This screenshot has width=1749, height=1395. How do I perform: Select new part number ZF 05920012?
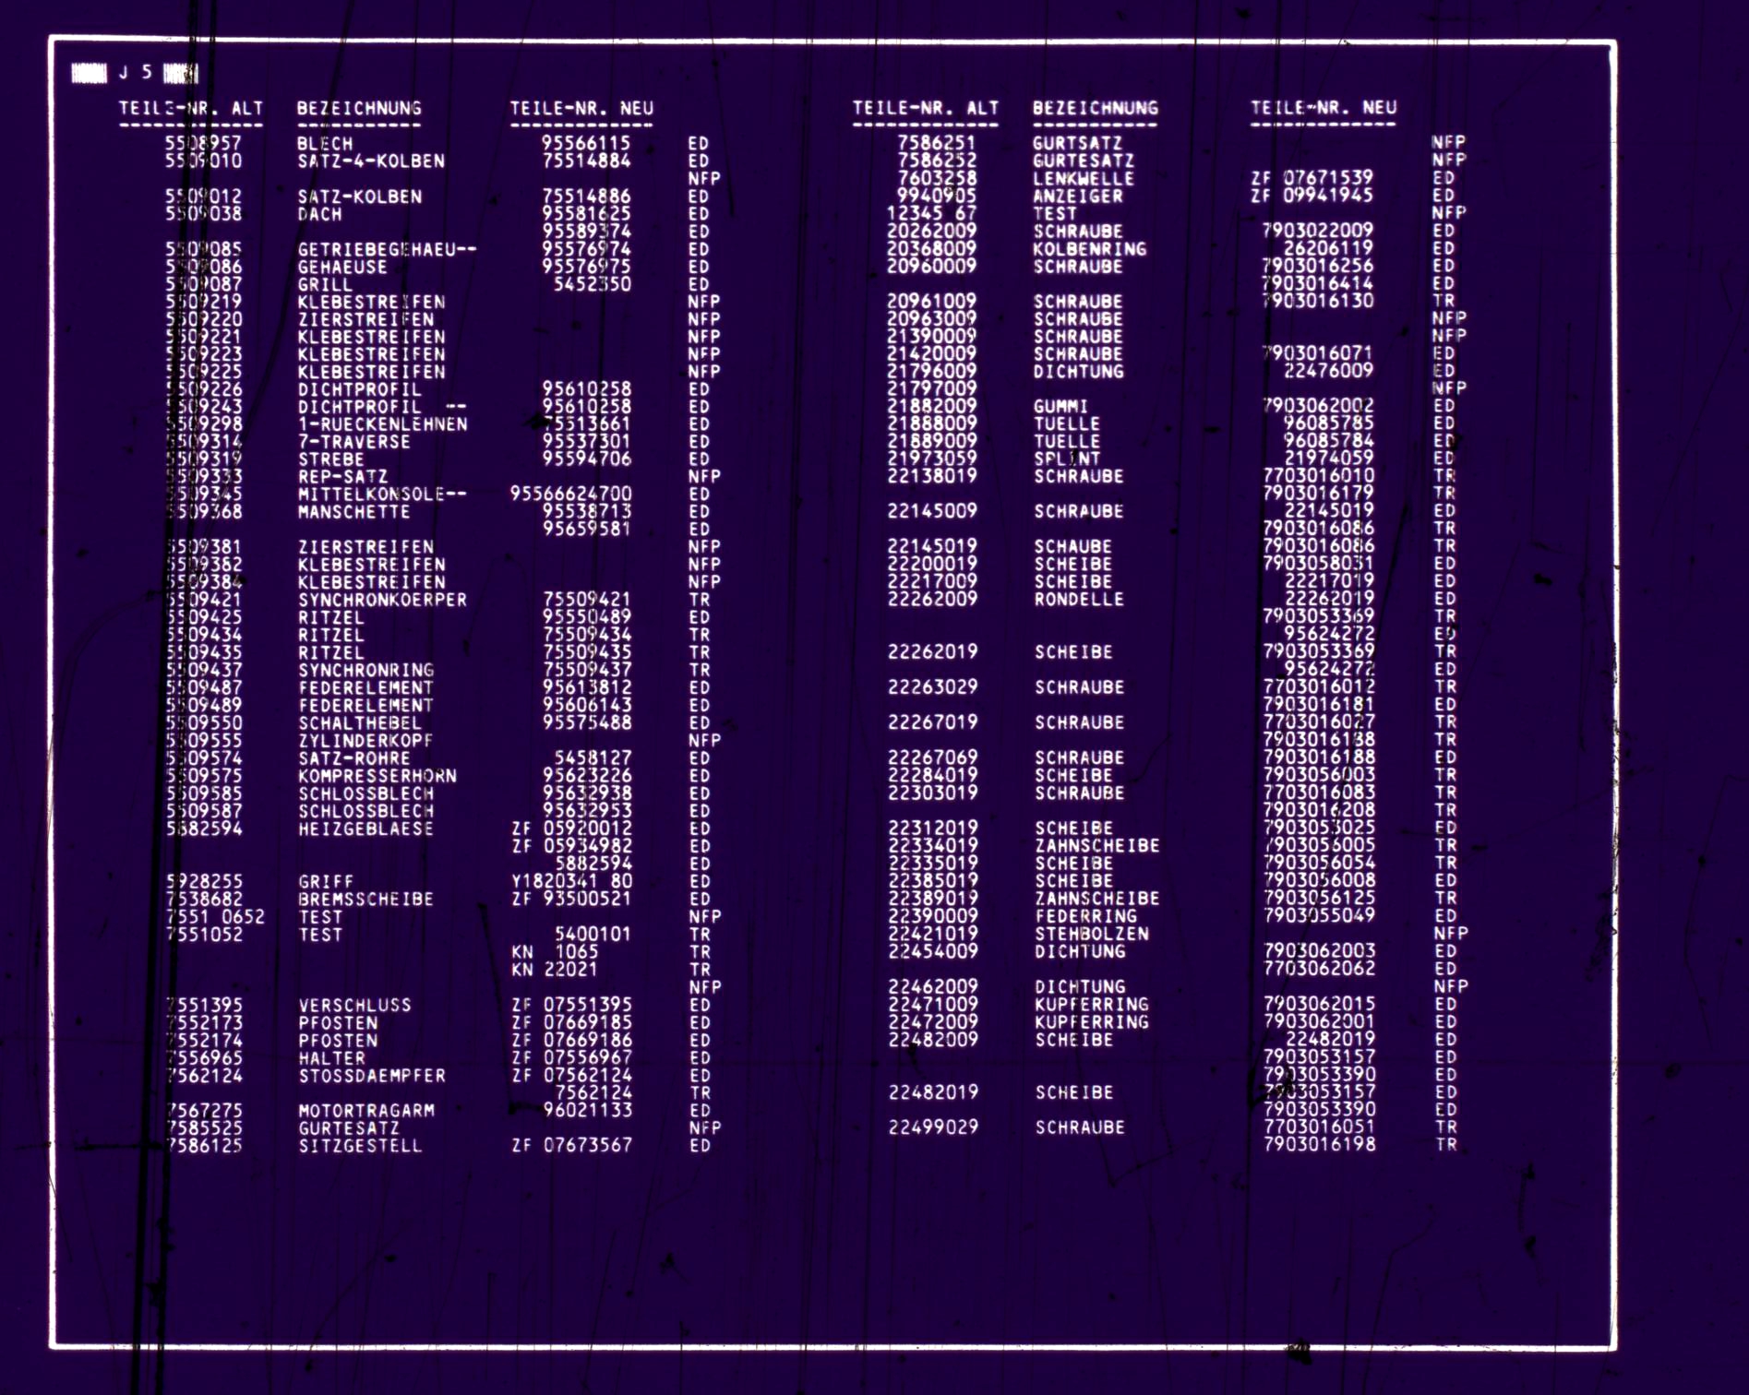572,829
